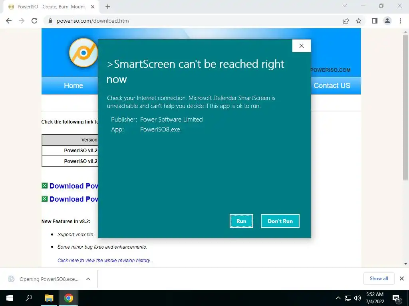This screenshot has width=409, height=306.
Task: Click second green download arrow icon
Action: (x=45, y=198)
